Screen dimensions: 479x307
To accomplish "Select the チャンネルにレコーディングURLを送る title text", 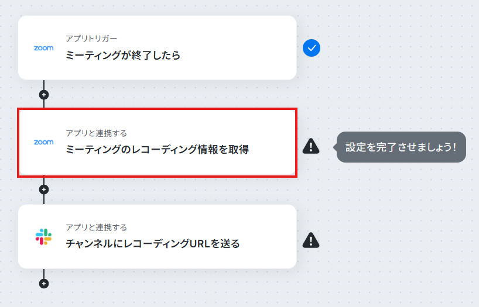I will click(153, 243).
